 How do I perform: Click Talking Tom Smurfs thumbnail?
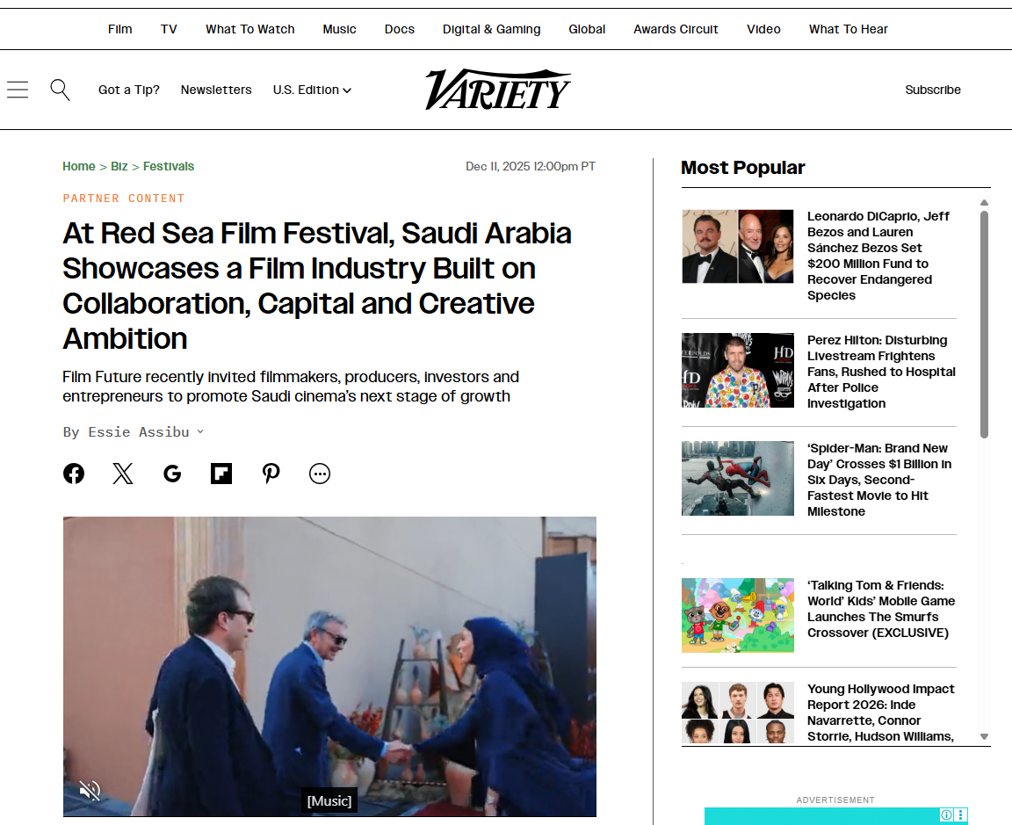(738, 615)
